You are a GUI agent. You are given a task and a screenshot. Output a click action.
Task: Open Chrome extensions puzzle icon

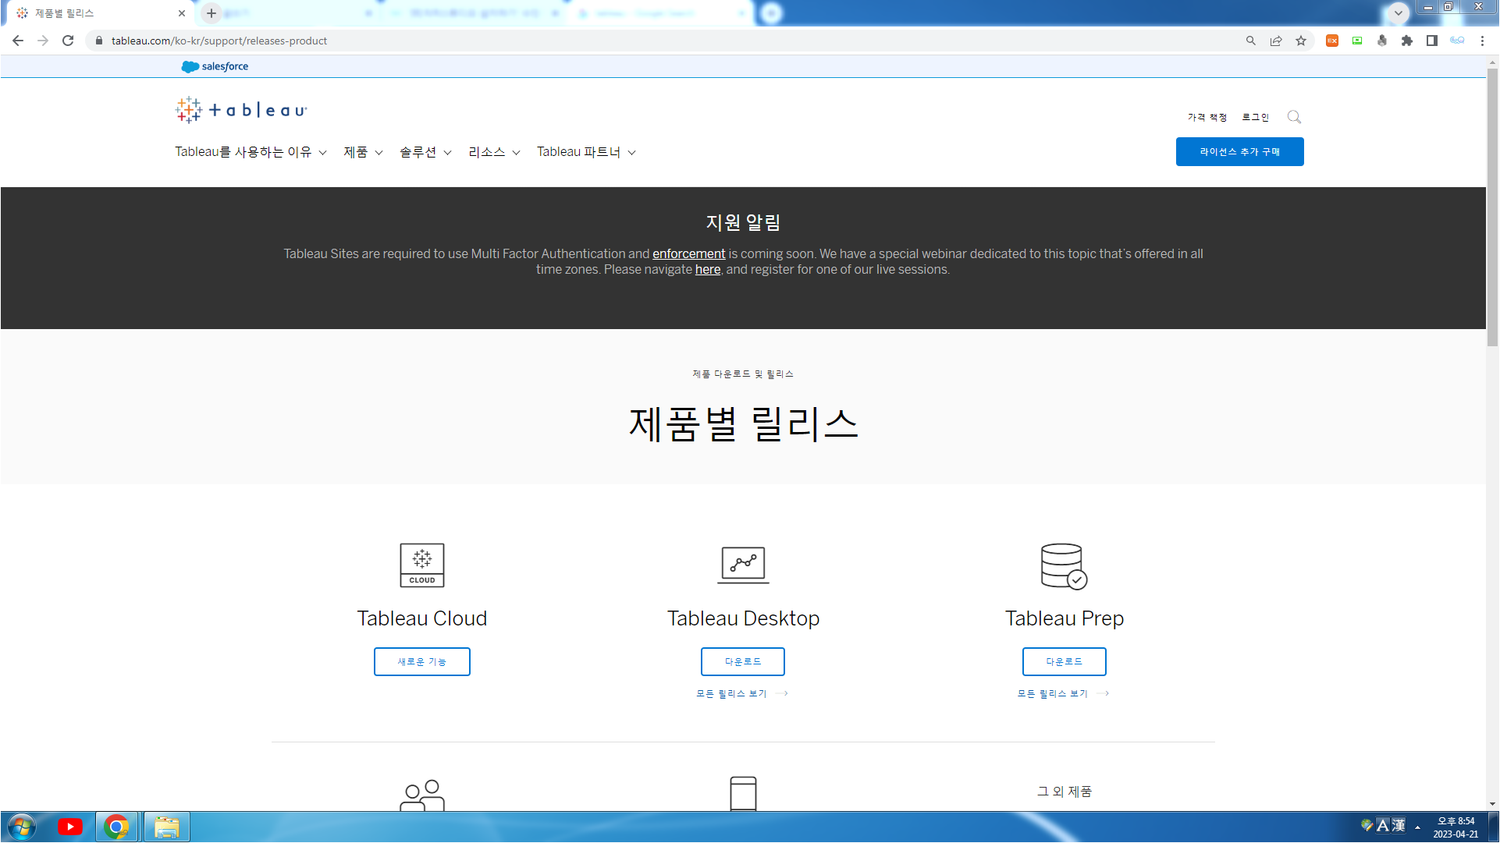pyautogui.click(x=1406, y=41)
